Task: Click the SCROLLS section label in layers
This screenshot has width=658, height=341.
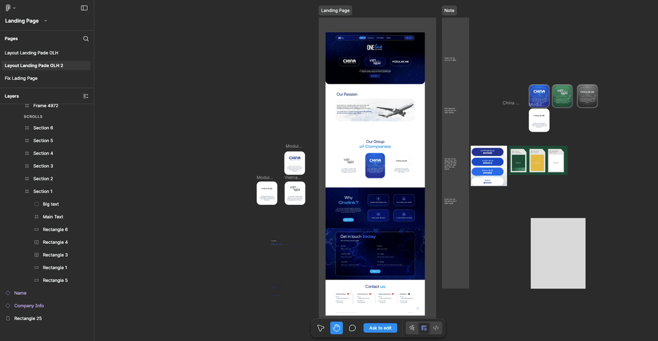Action: (x=33, y=117)
